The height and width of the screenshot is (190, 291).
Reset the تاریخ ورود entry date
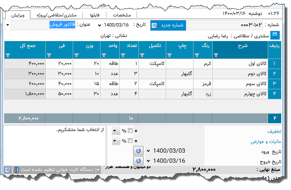pyautogui.click(x=139, y=151)
